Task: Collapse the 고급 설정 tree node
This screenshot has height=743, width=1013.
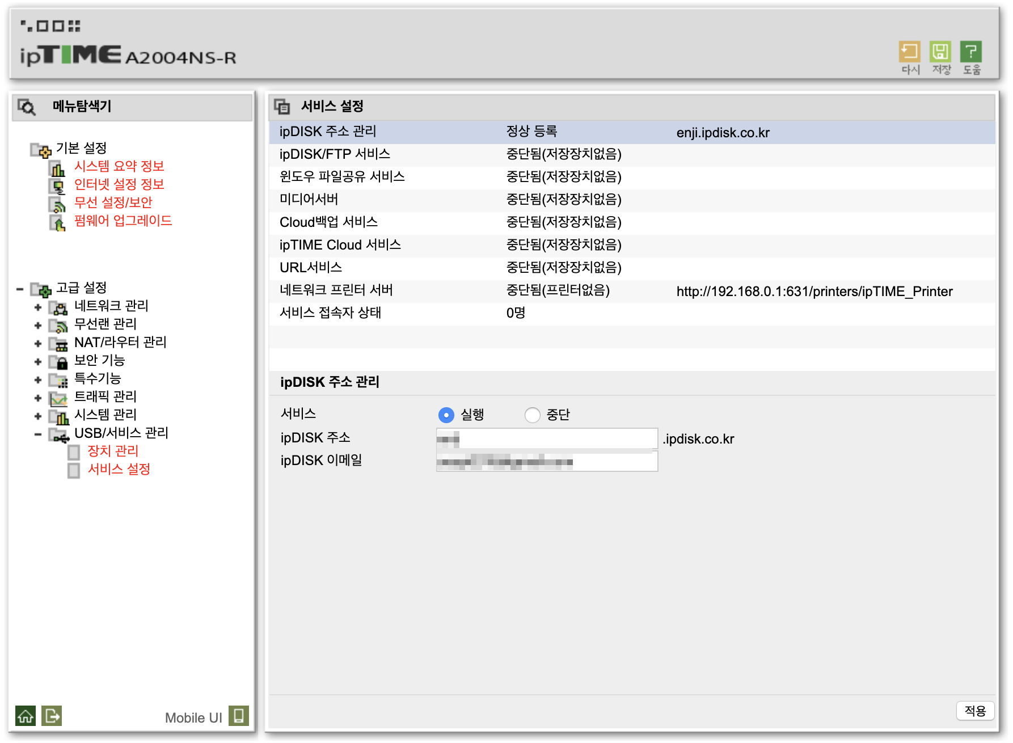Action: tap(20, 289)
